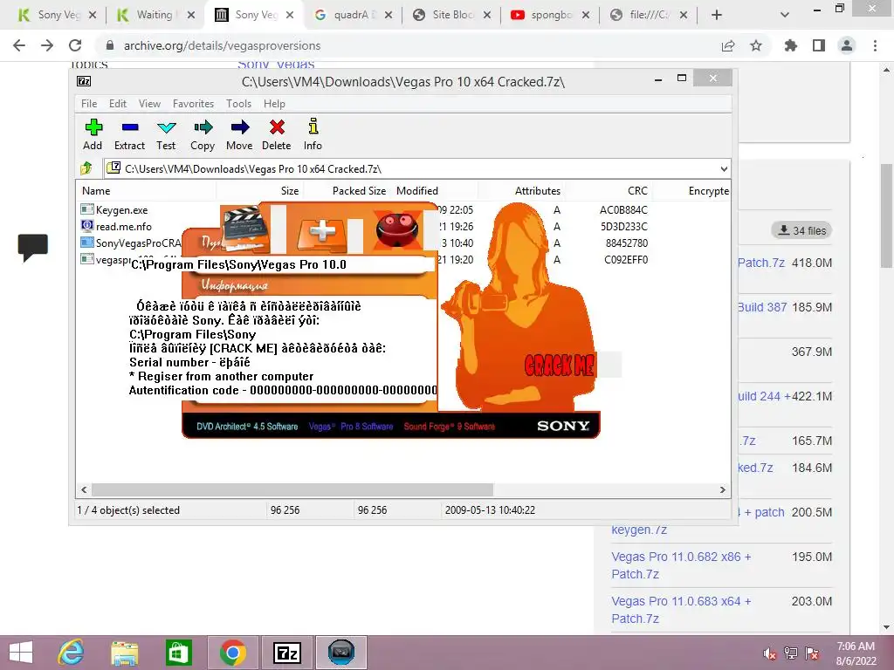The image size is (894, 670).
Task: Switch to the spongebob YouTube tab
Action: pos(551,15)
